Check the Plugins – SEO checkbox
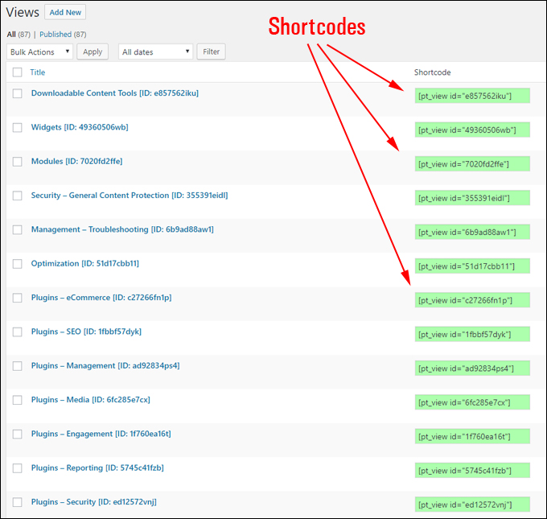 [17, 332]
